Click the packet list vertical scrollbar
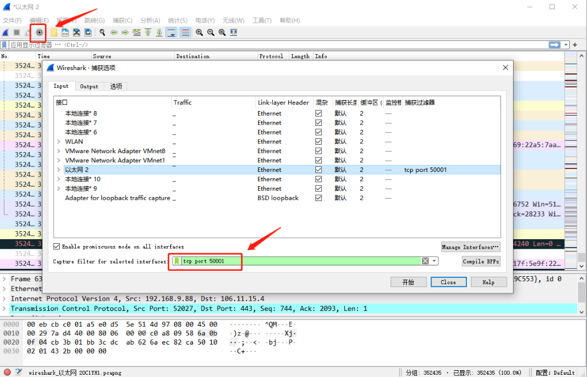The width and height of the screenshot is (587, 377). coord(581,161)
